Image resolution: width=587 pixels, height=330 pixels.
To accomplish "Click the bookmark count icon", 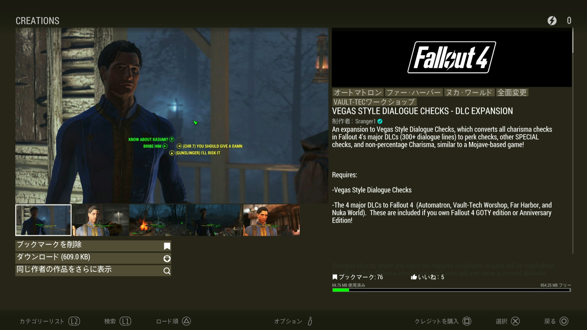I will 335,277.
